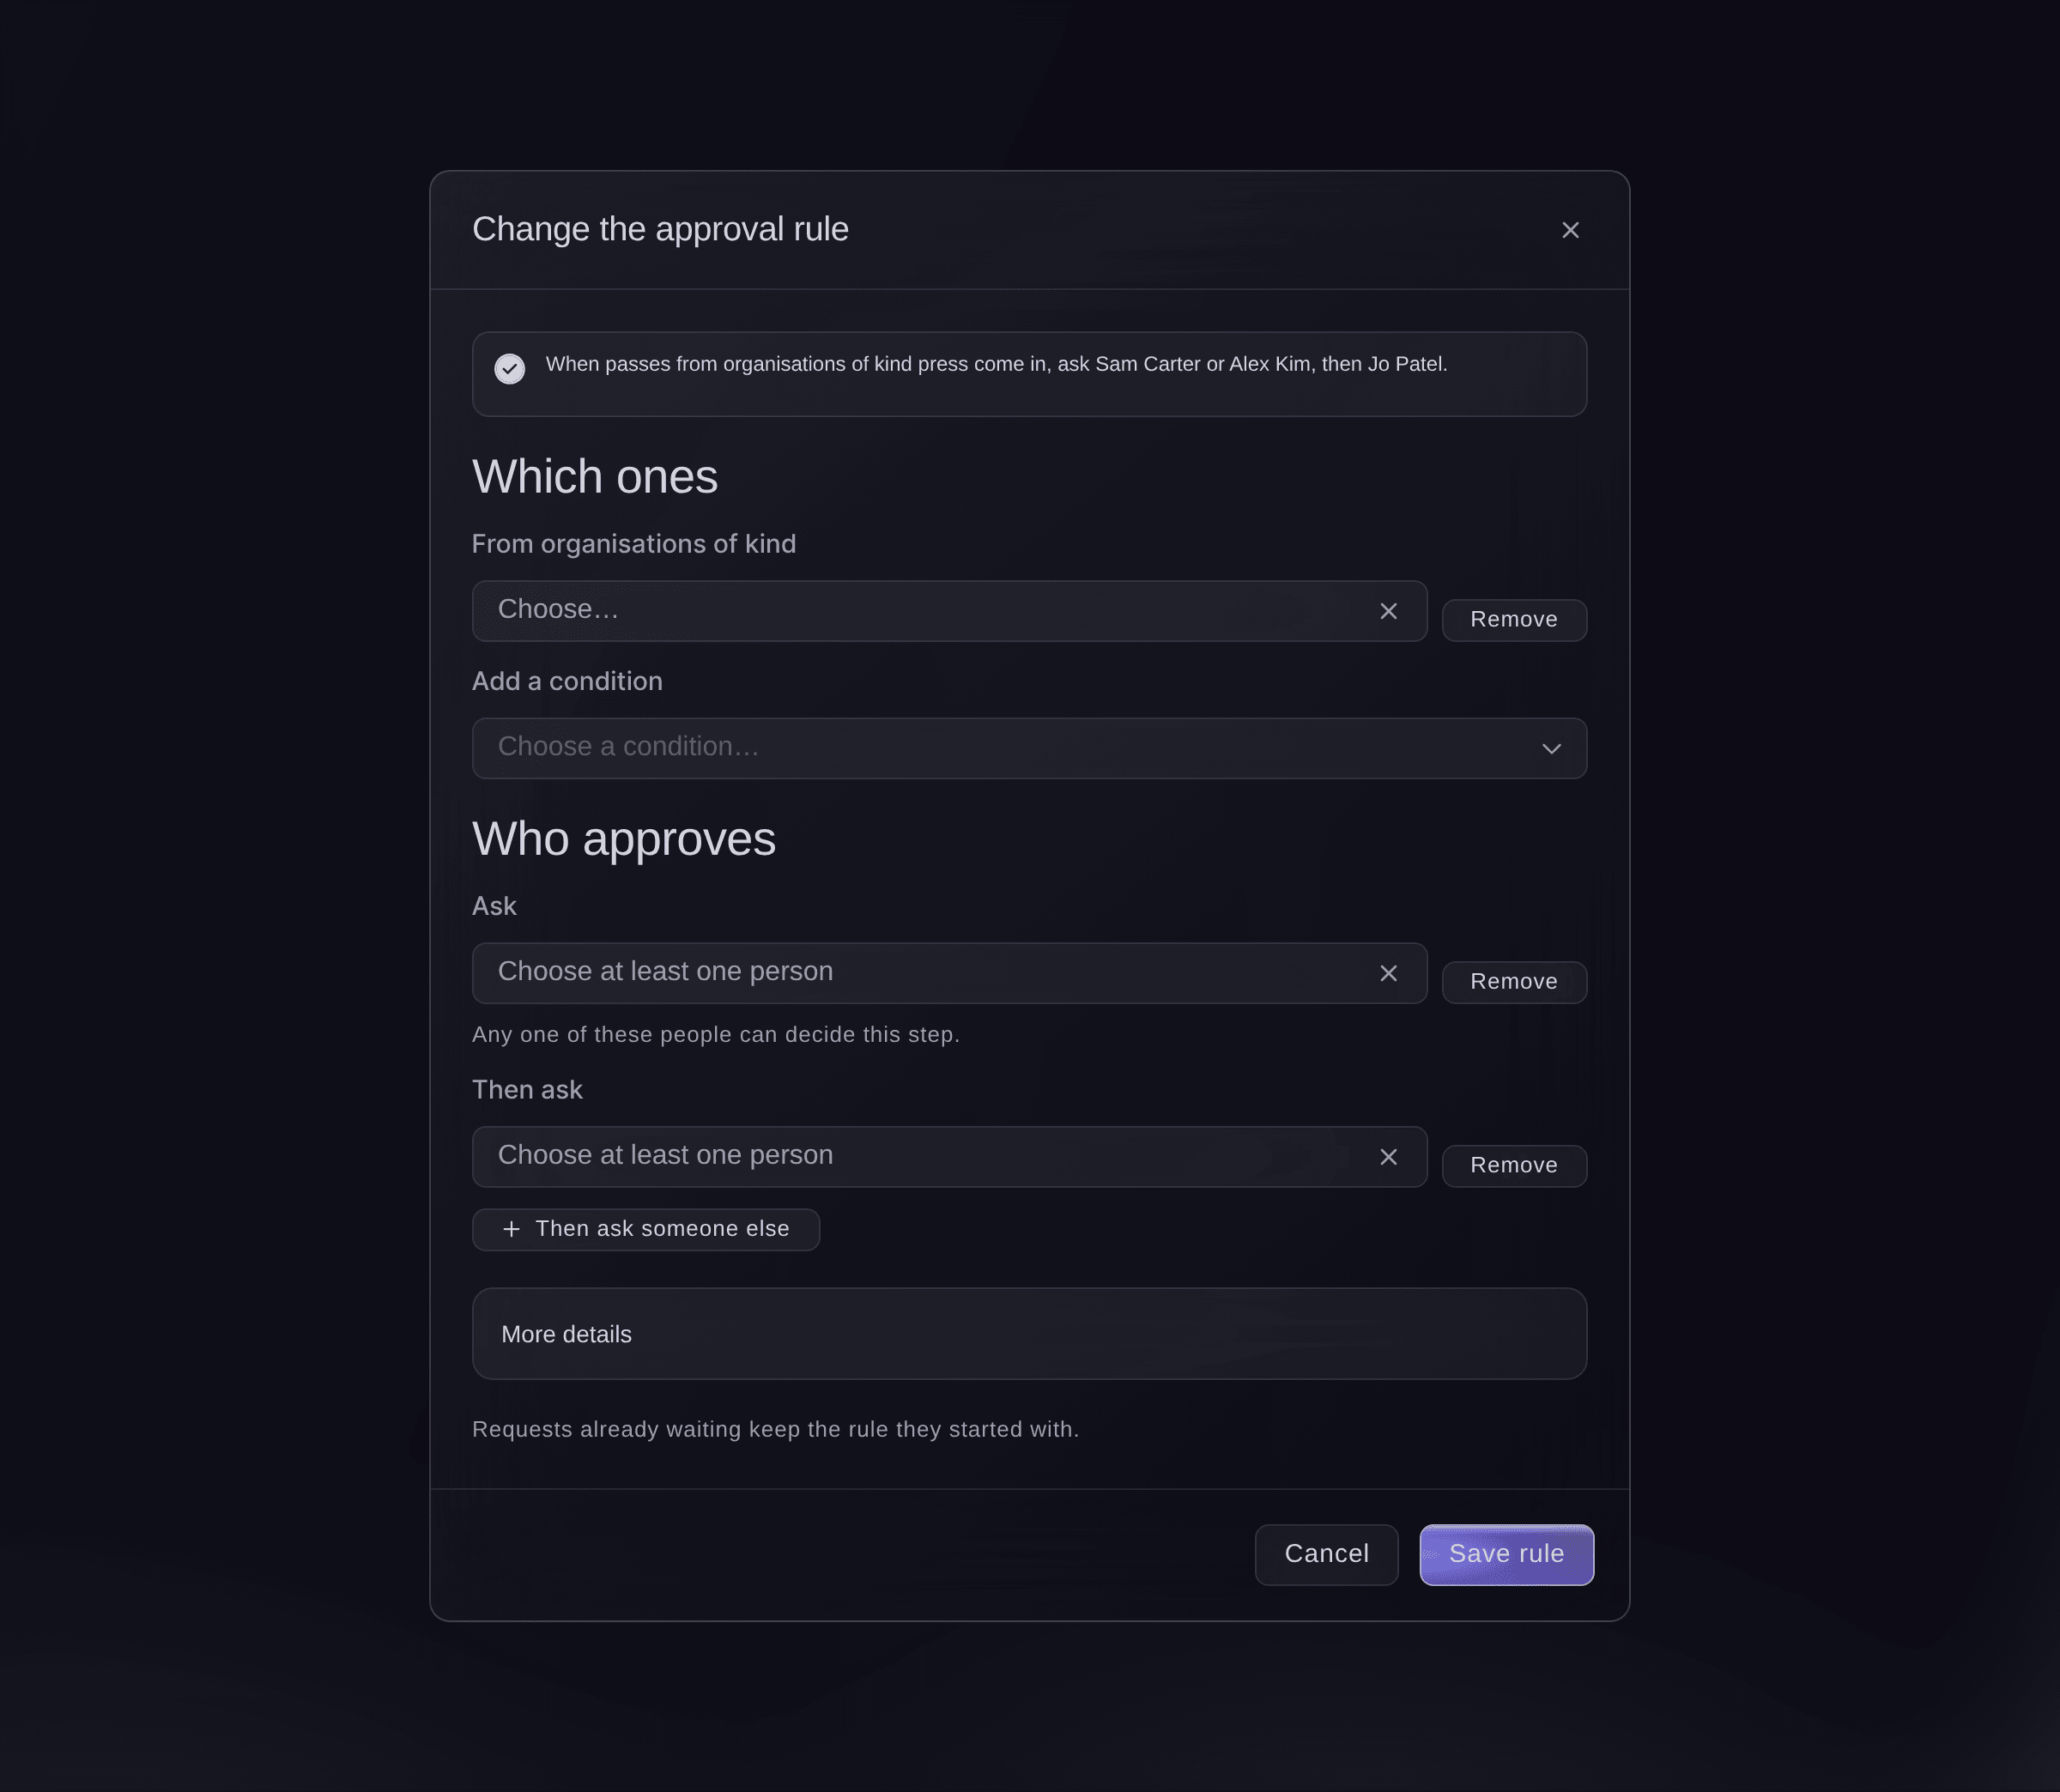Add another step with Then ask someone else

pos(646,1229)
